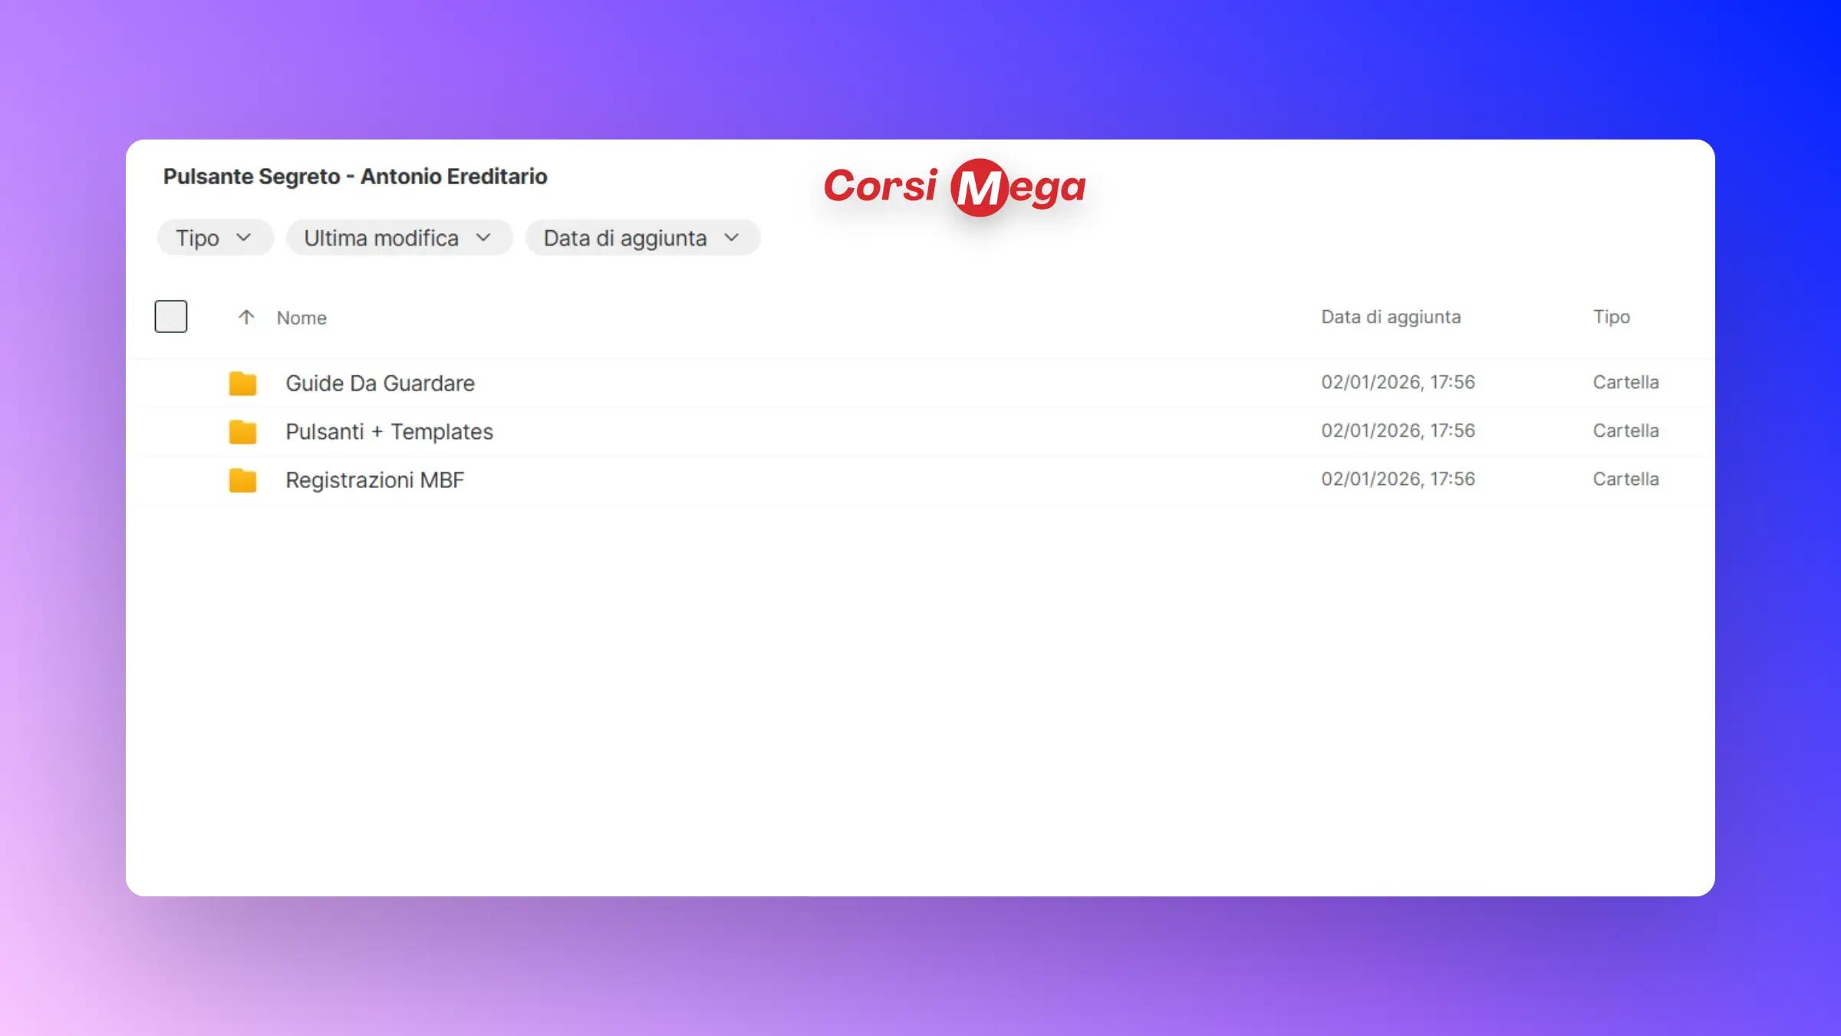Screen dimensions: 1841x1036
Task: Click the Tipo column header
Action: click(x=1611, y=317)
